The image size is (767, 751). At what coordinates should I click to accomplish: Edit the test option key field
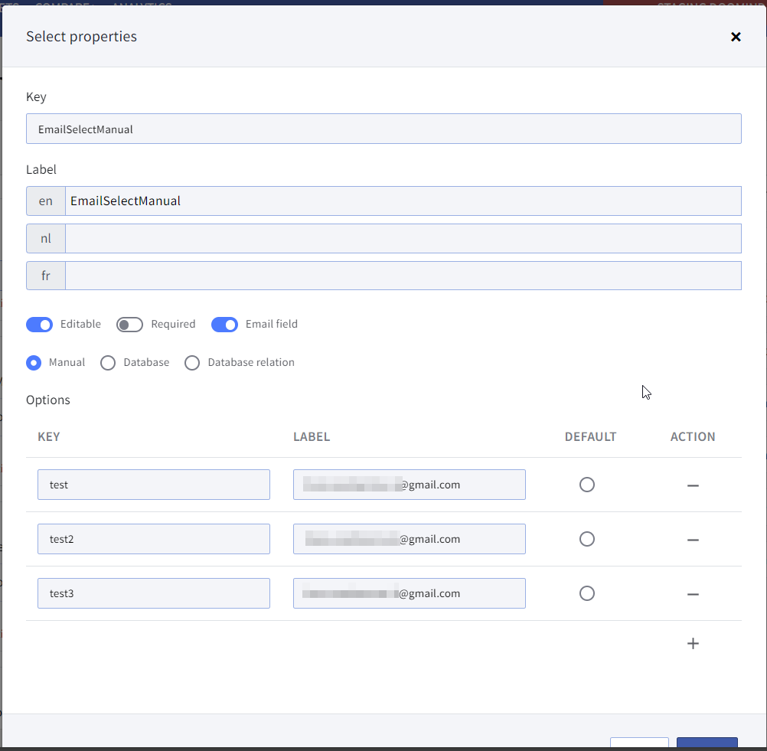154,485
